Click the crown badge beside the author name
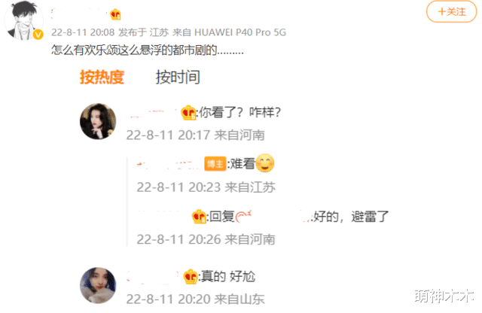Screen dimensions: 482x313 click(115, 14)
